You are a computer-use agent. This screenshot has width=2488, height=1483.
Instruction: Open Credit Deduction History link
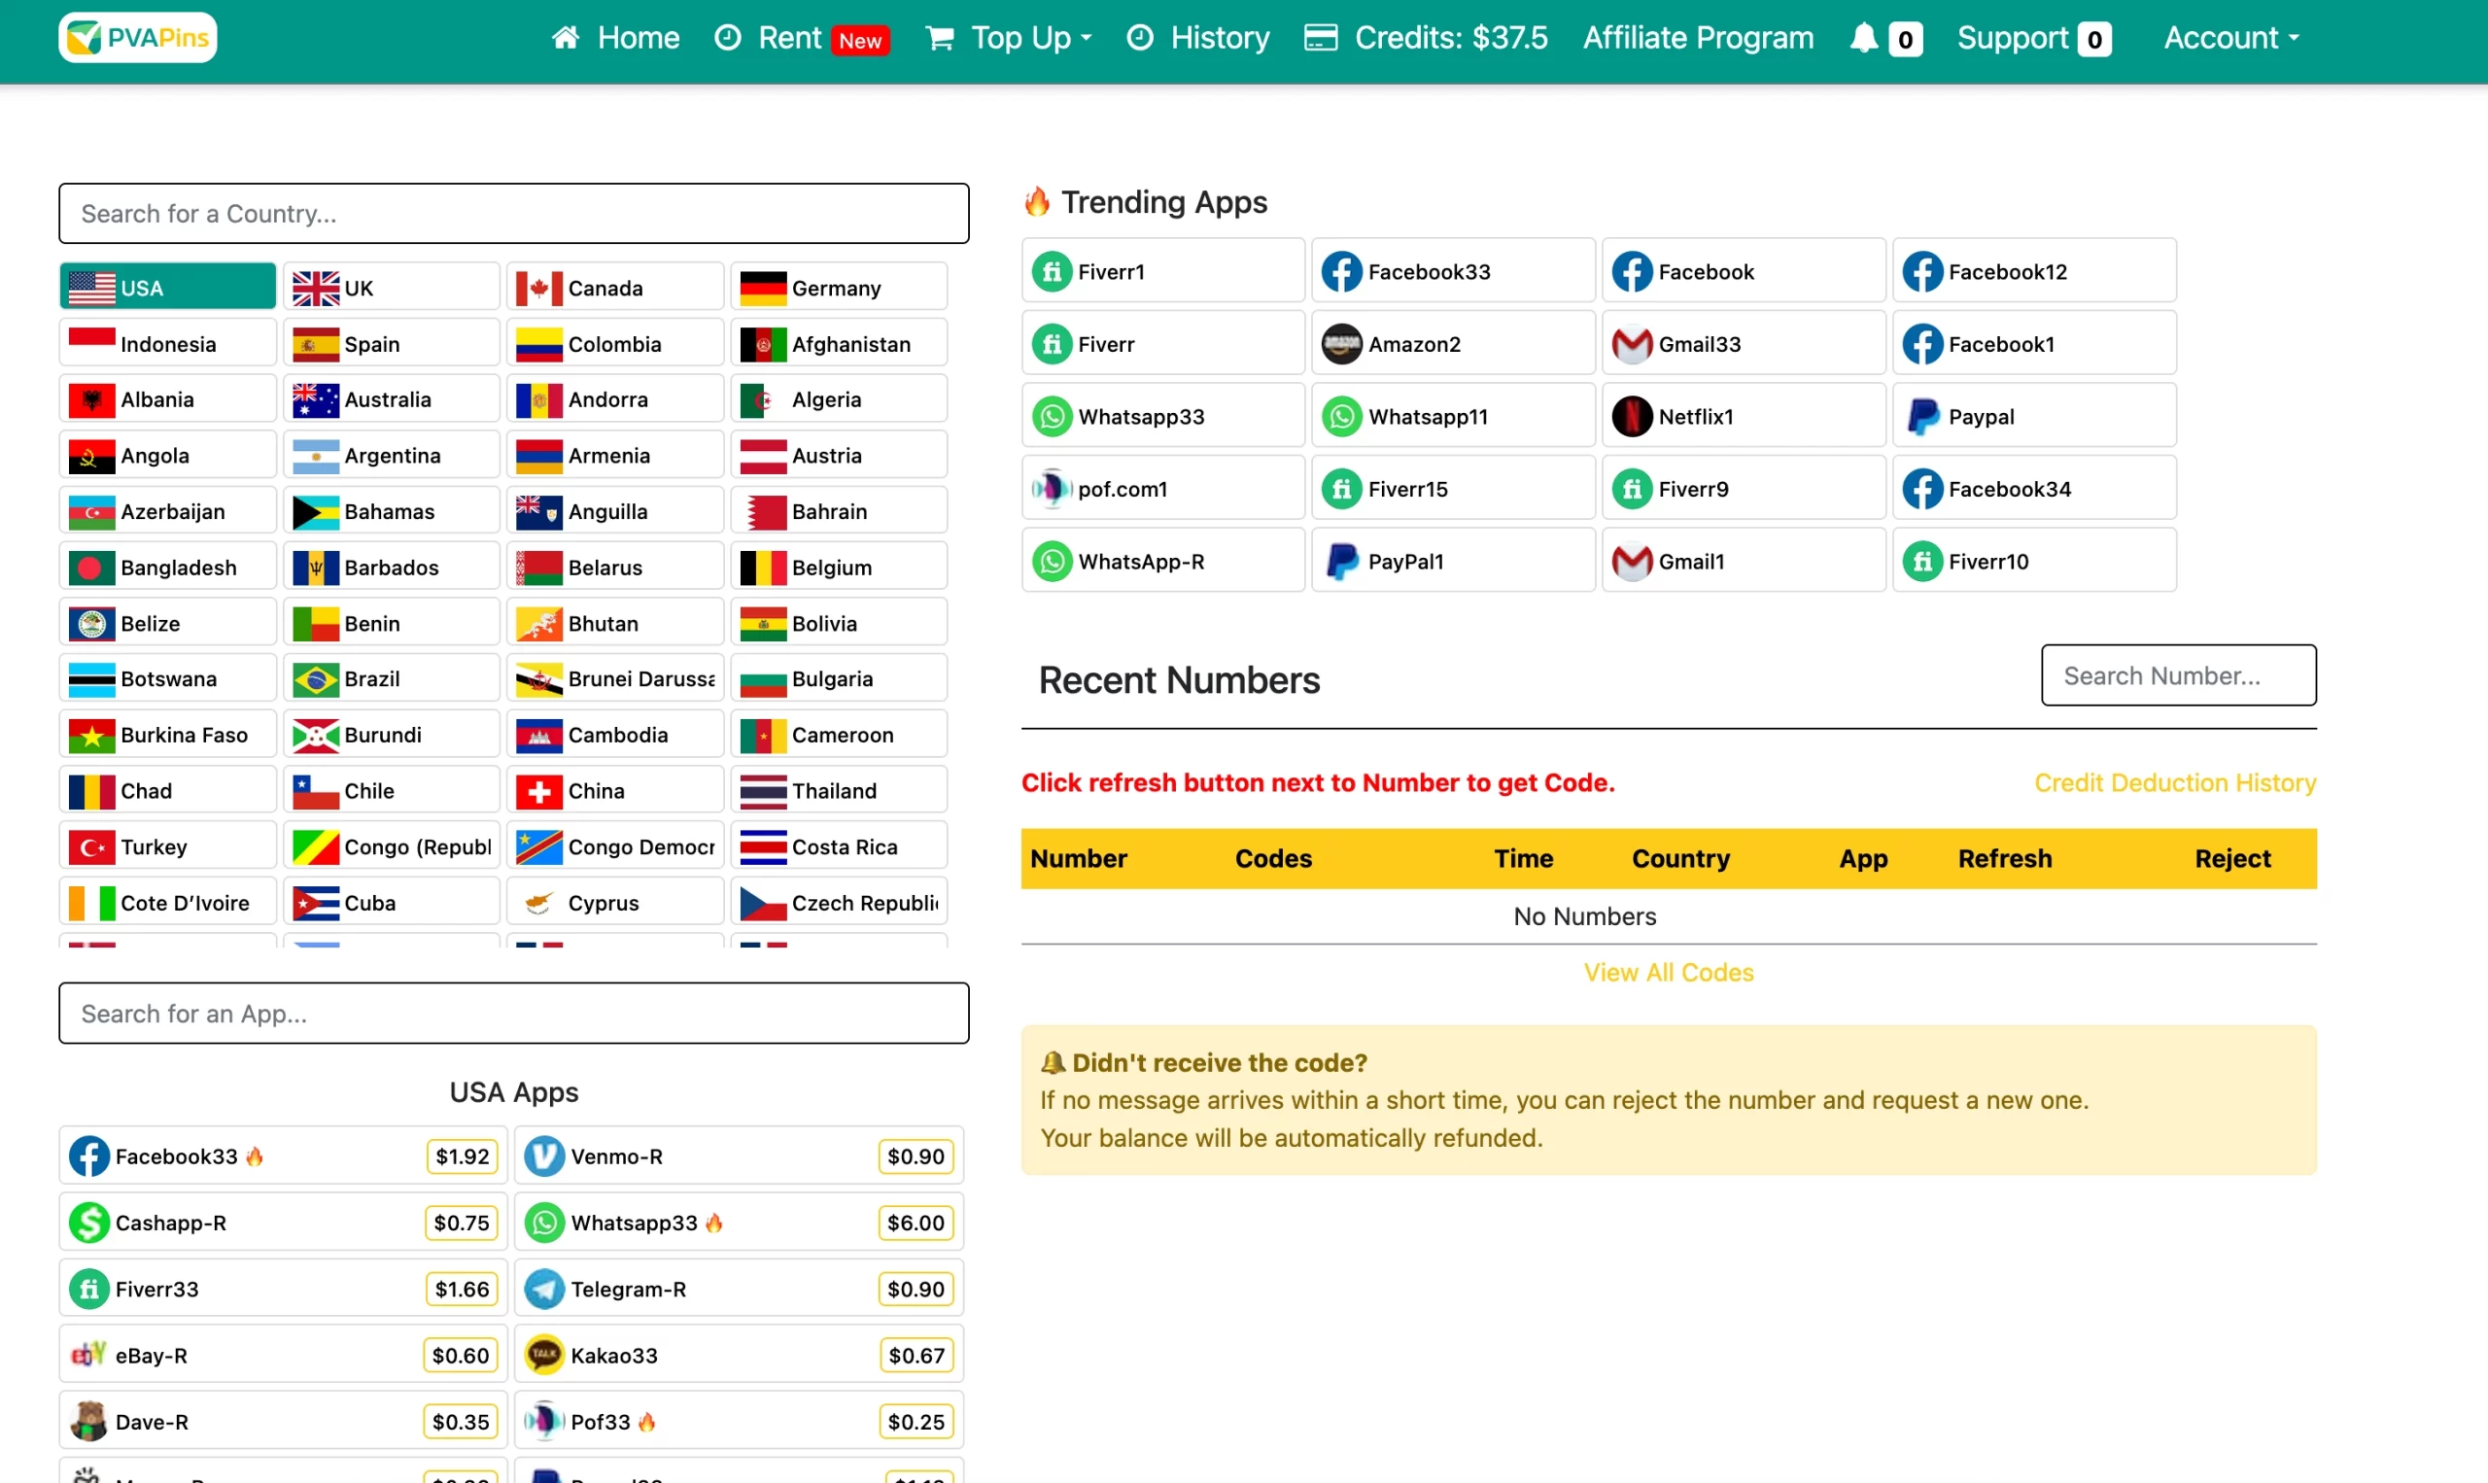pyautogui.click(x=2175, y=782)
